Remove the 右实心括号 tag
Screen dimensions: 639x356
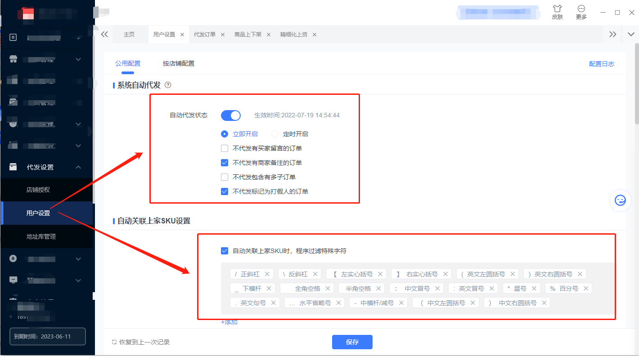[x=445, y=274]
